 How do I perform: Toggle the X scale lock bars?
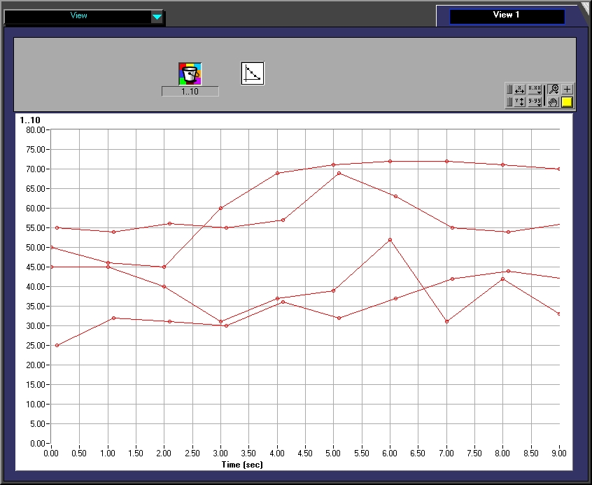[509, 89]
